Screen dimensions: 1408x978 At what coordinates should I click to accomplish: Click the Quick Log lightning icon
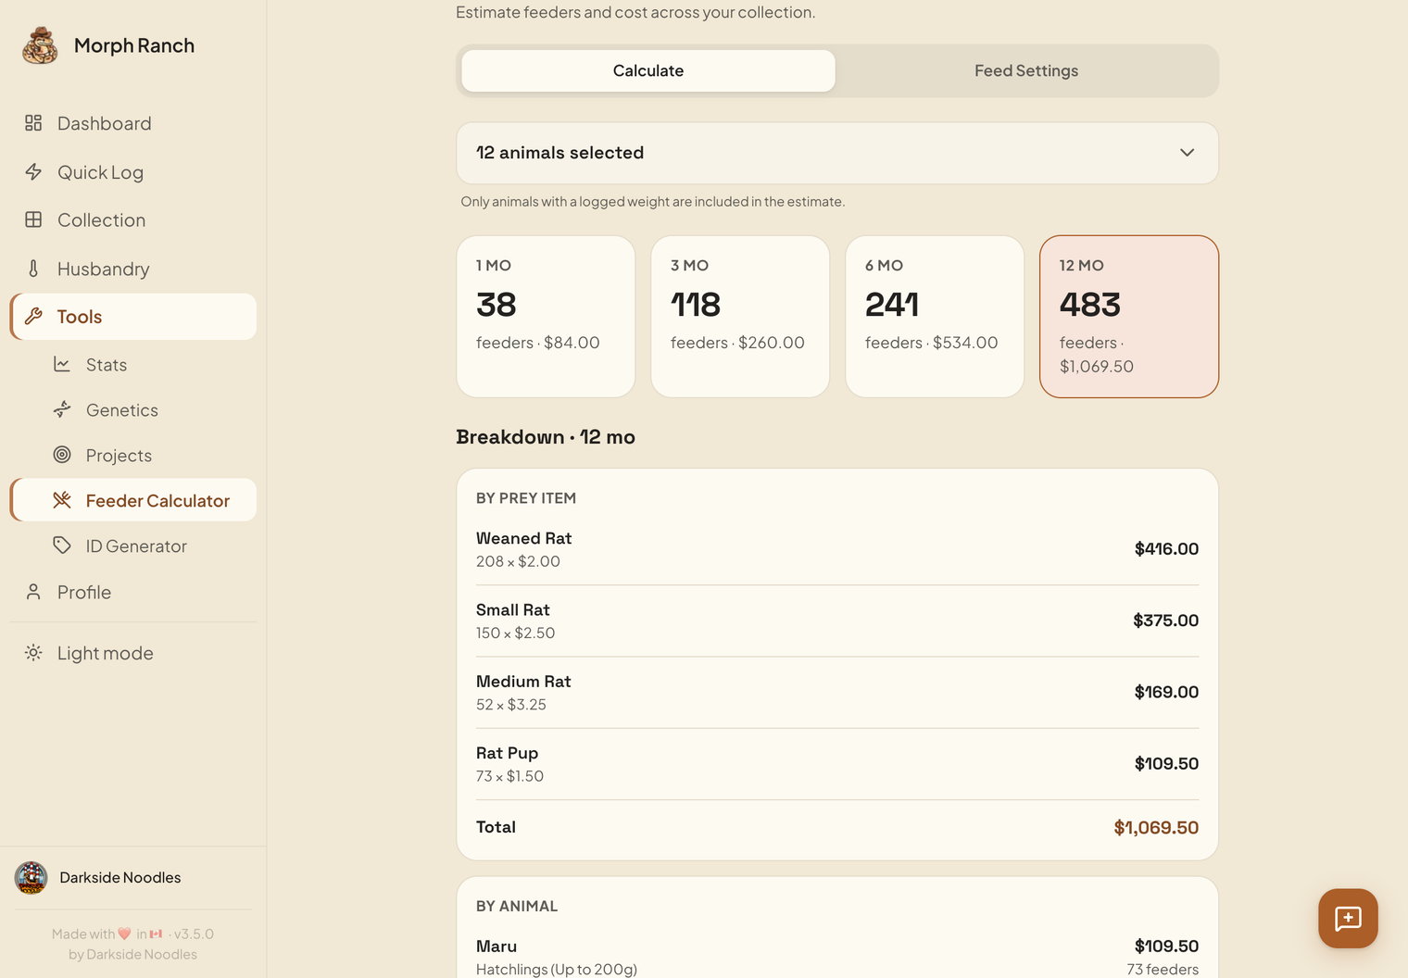(33, 172)
